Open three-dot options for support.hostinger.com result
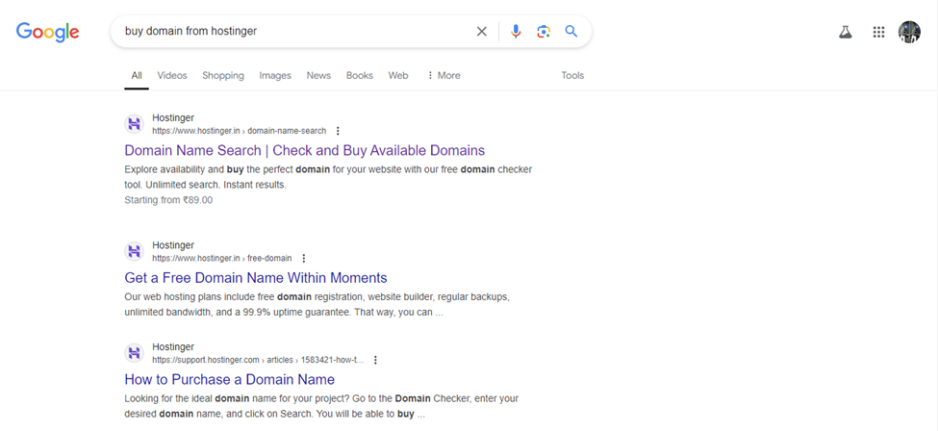This screenshot has height=431, width=938. (x=375, y=361)
